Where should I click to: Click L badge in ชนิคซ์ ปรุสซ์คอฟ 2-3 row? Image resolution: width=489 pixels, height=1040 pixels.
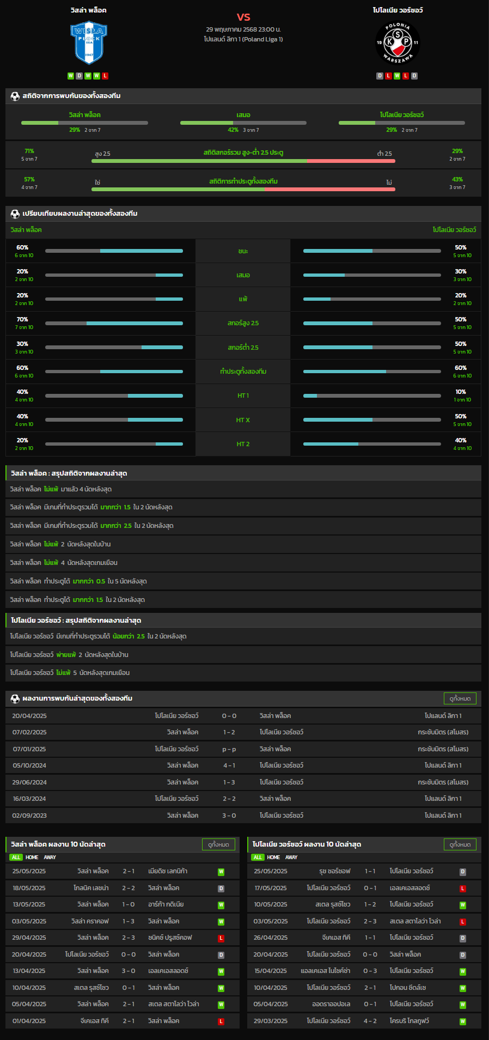[221, 938]
